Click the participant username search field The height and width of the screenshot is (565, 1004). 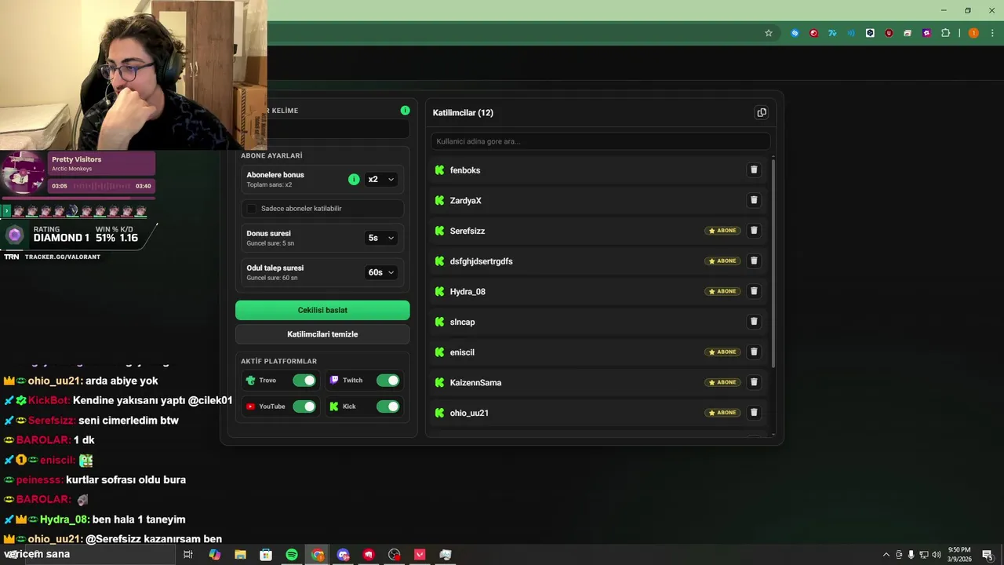(x=600, y=141)
